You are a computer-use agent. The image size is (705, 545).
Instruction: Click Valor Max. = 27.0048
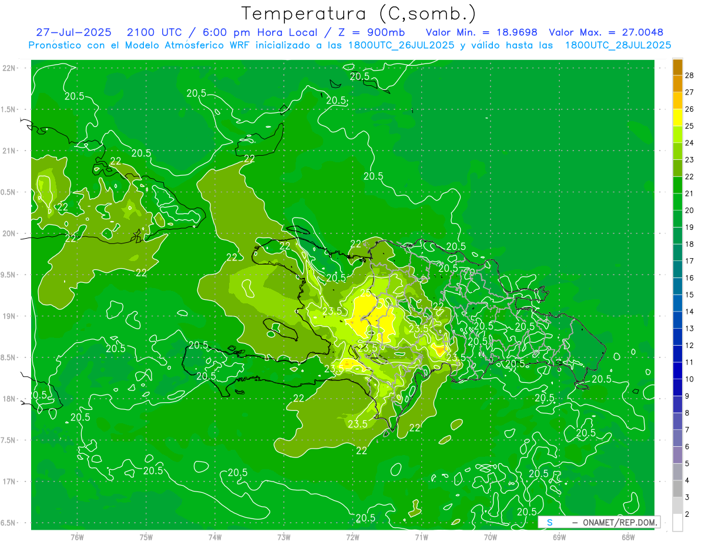point(606,32)
